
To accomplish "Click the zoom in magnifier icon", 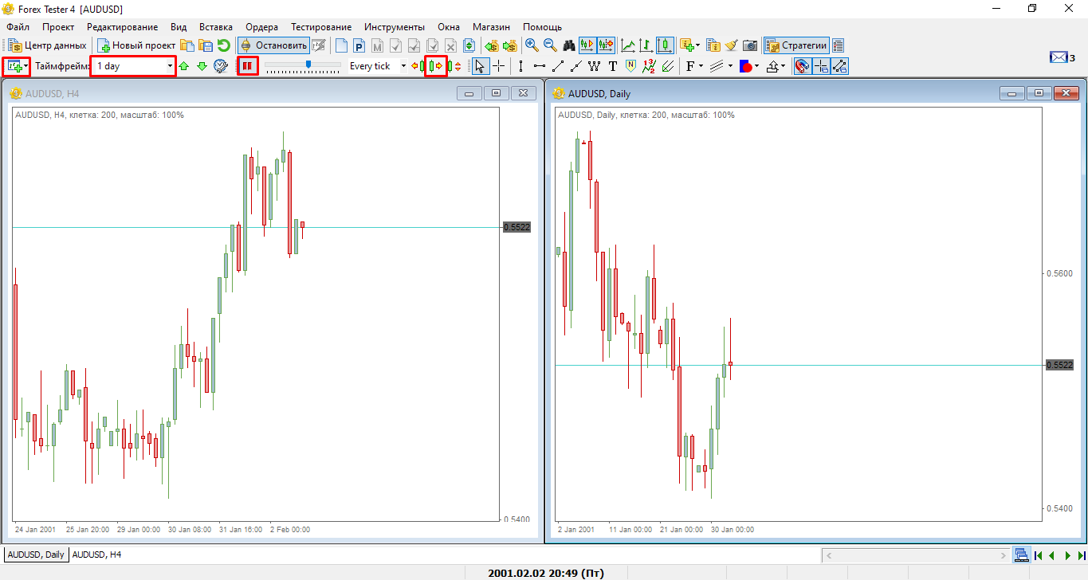I will coord(532,45).
